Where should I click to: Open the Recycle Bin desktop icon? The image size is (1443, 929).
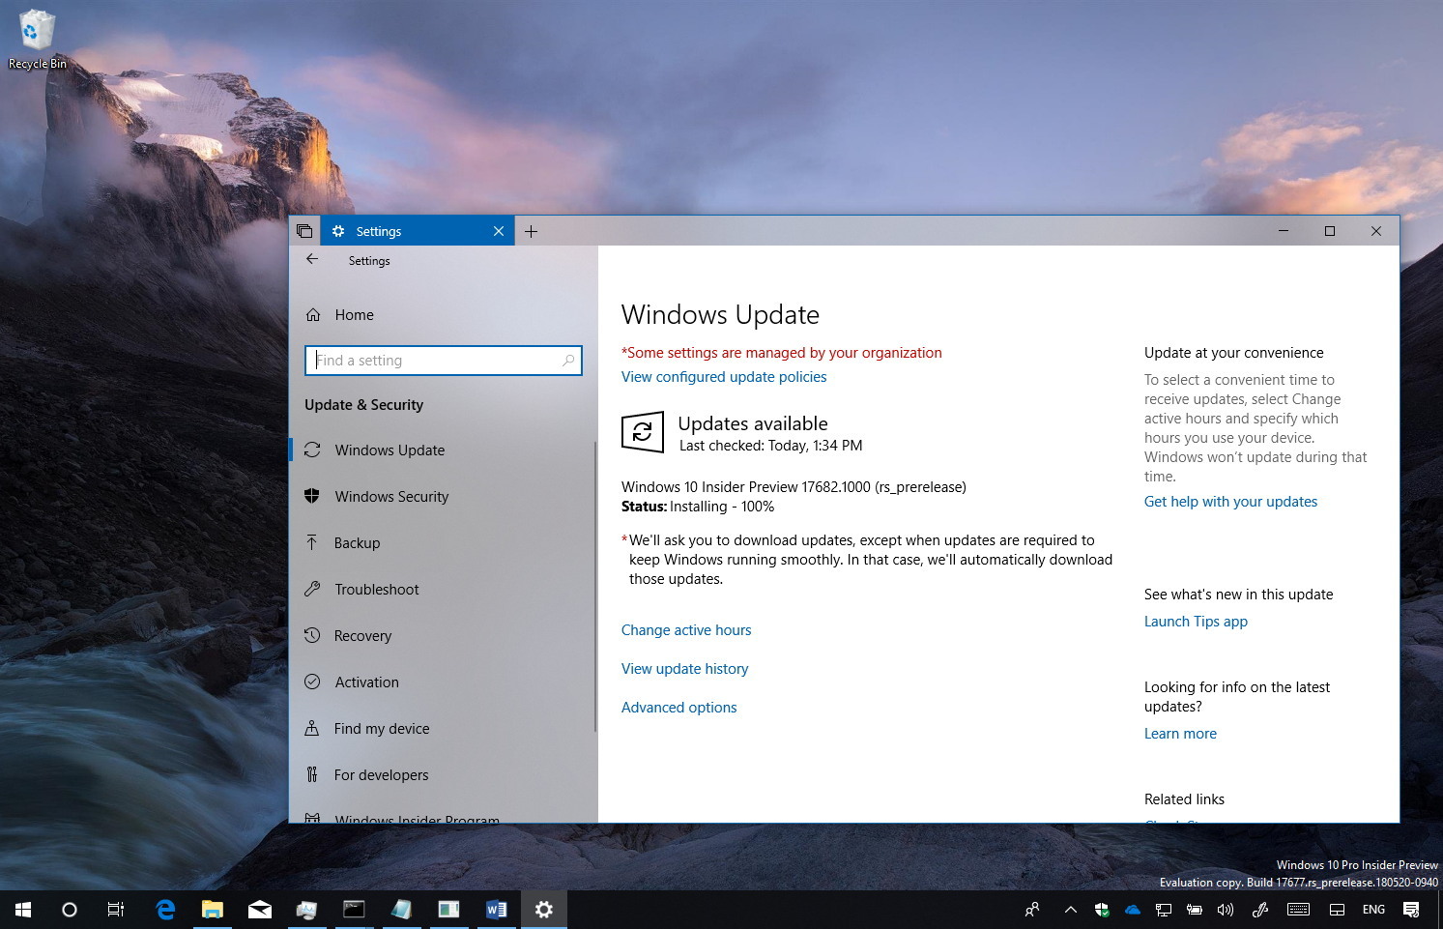[37, 40]
